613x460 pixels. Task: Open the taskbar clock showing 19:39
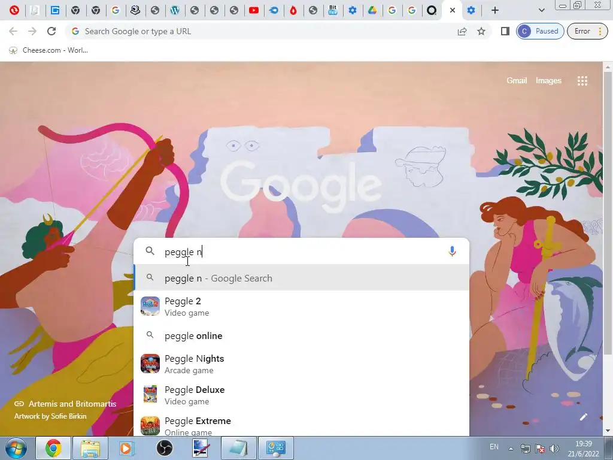(x=583, y=449)
